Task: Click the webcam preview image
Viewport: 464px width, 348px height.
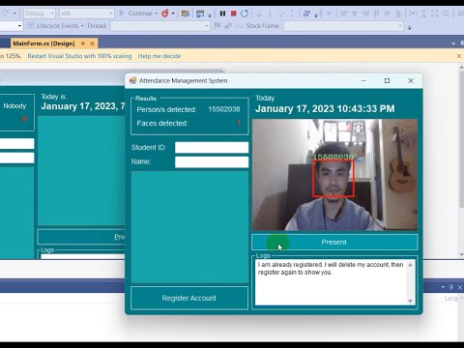Action: [334, 175]
